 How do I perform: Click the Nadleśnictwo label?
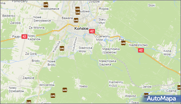[x=138, y=45]
